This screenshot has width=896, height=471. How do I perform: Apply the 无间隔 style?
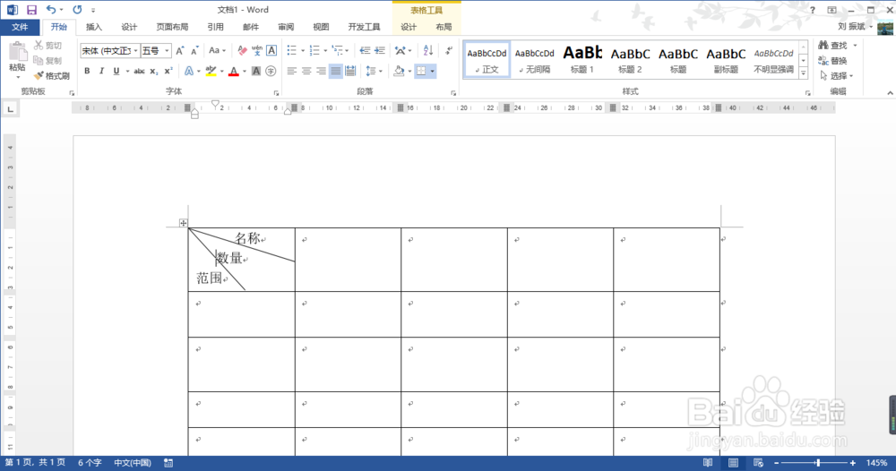click(x=534, y=59)
